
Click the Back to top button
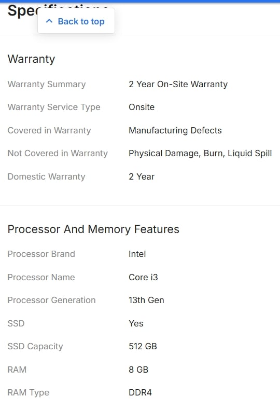pos(76,21)
